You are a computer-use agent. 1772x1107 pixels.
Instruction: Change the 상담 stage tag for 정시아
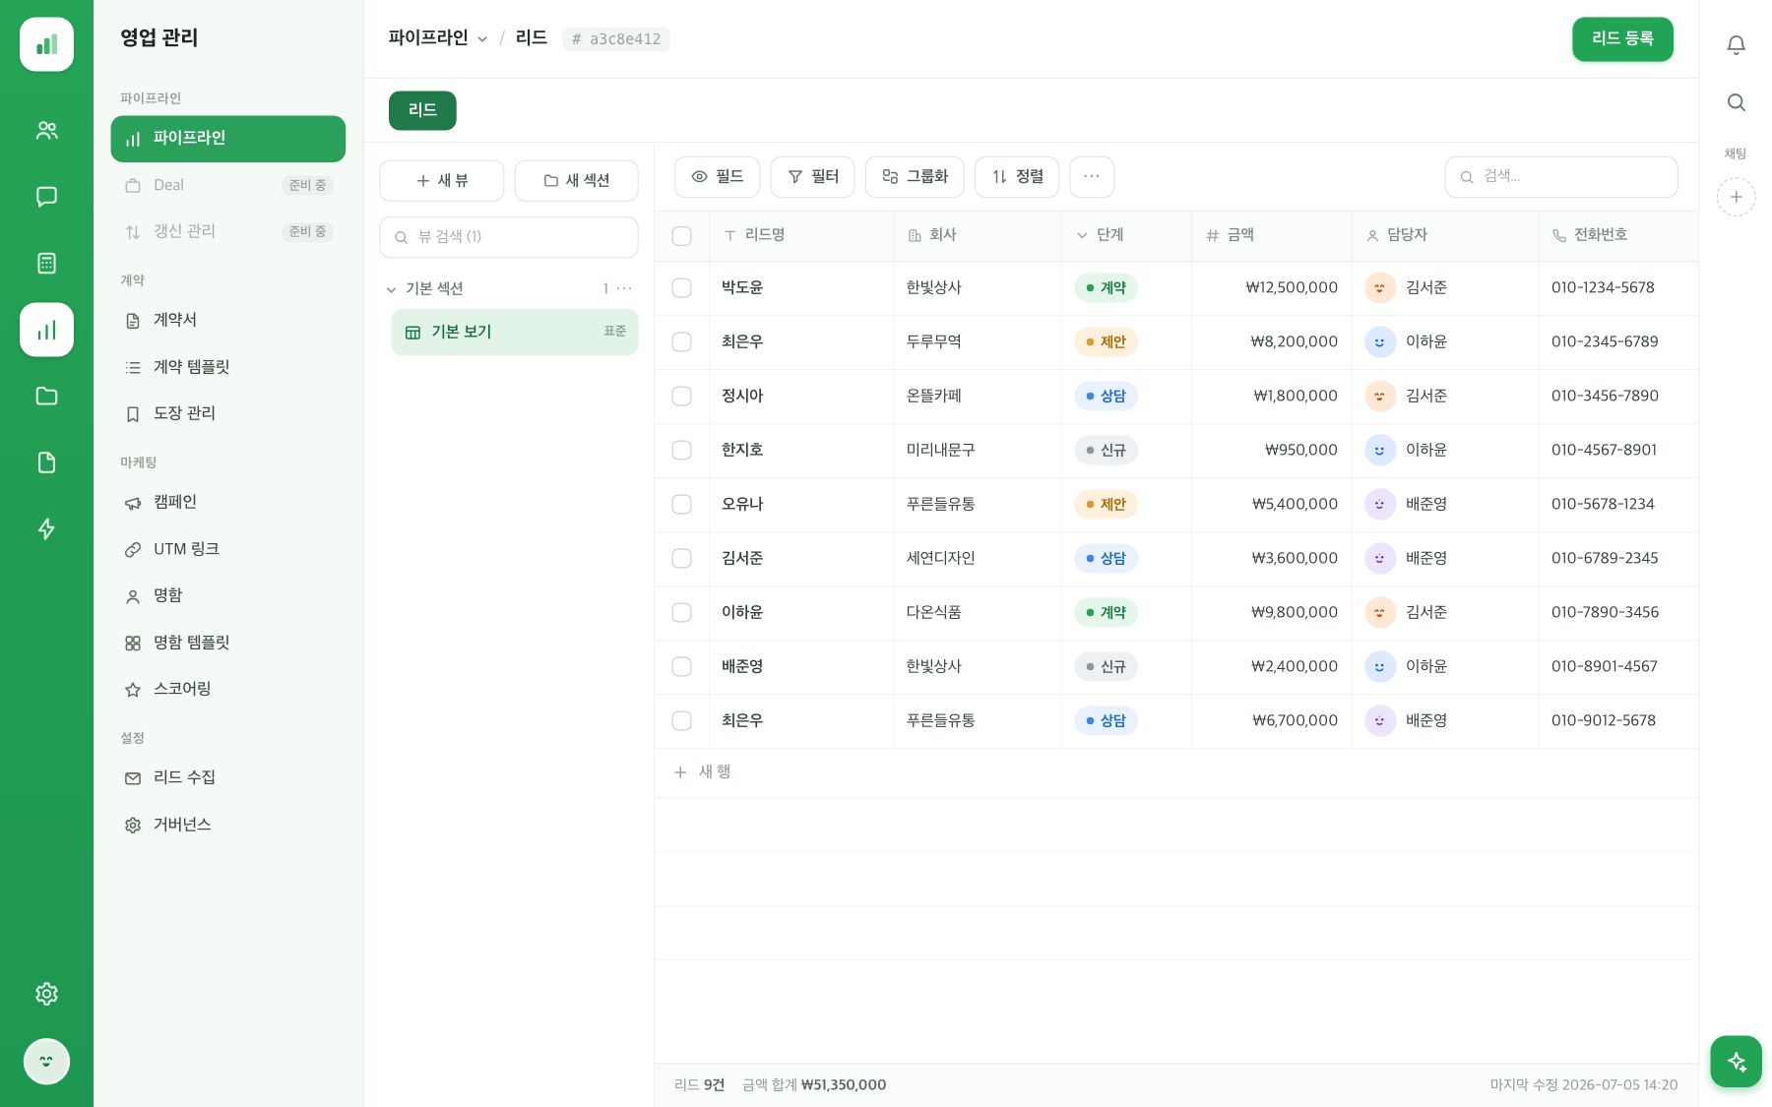[x=1106, y=397]
